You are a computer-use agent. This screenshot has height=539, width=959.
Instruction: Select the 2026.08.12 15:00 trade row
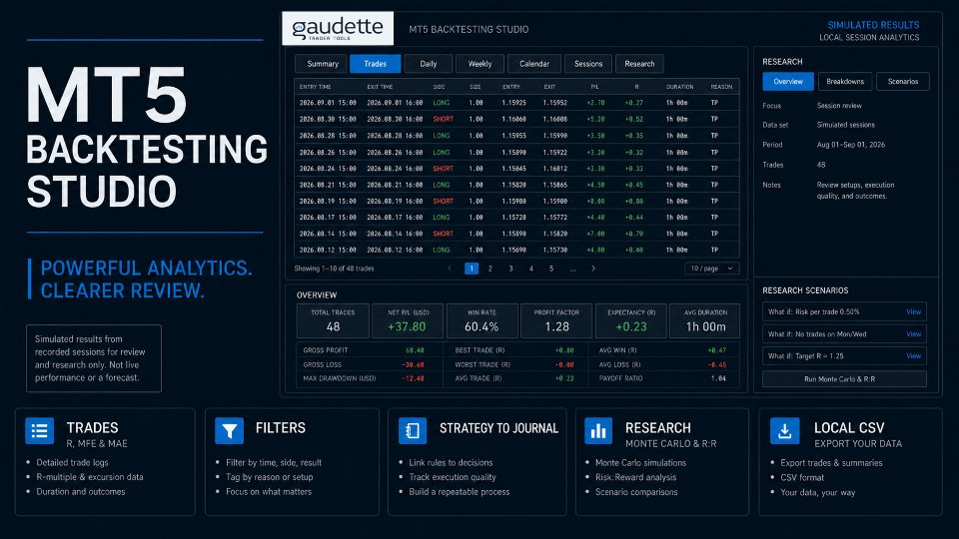click(x=516, y=250)
